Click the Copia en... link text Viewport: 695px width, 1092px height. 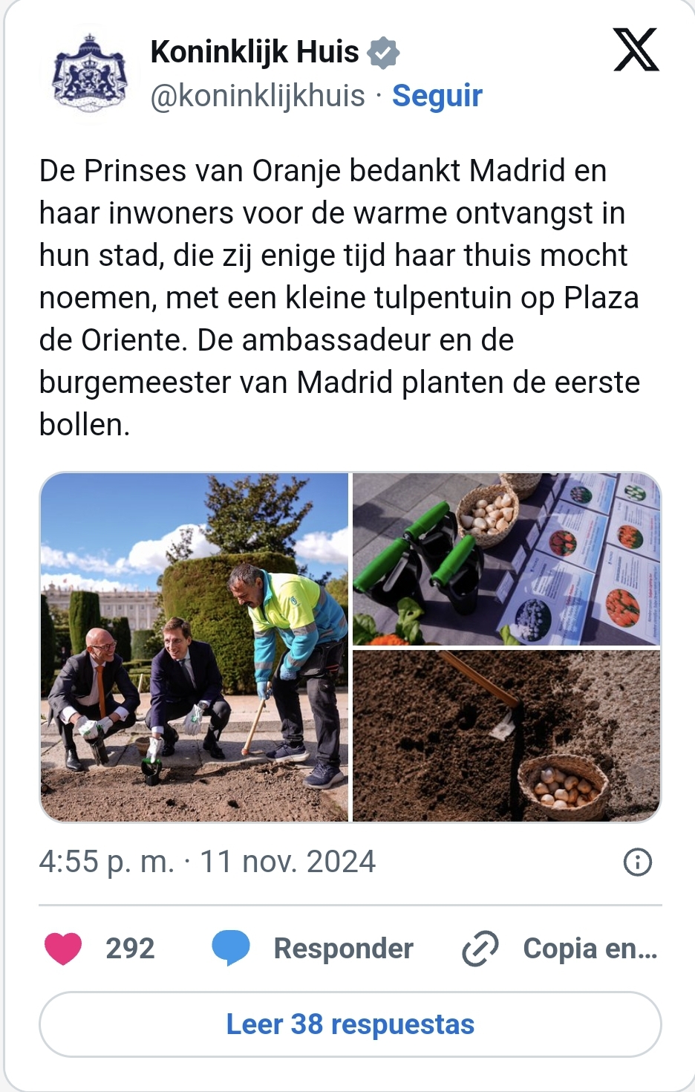tap(590, 949)
